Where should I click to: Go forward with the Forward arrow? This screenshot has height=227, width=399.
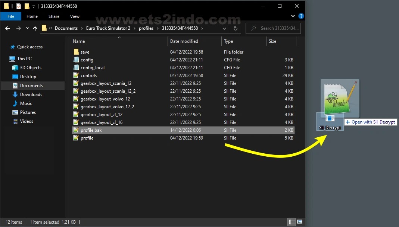tap(19, 28)
